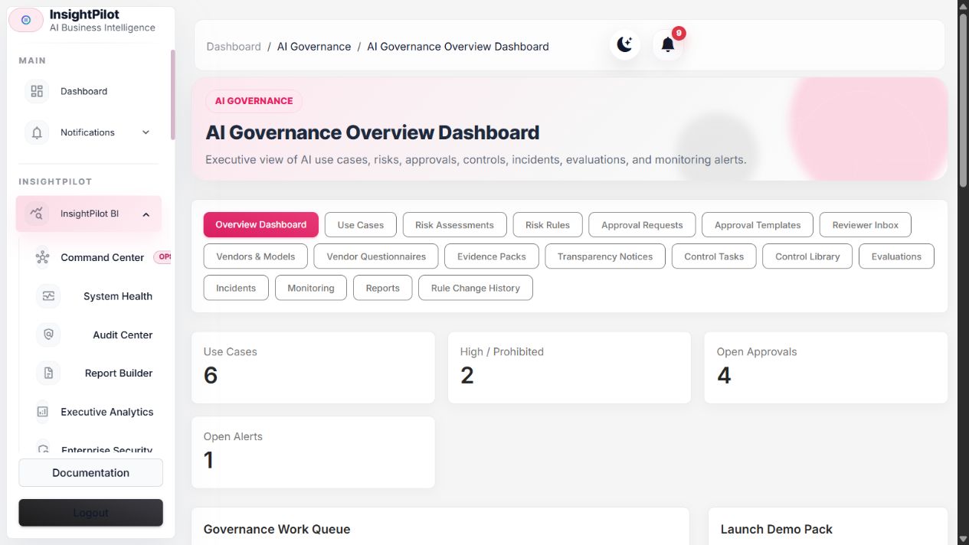Click the Open Approvals stat card

(x=826, y=367)
